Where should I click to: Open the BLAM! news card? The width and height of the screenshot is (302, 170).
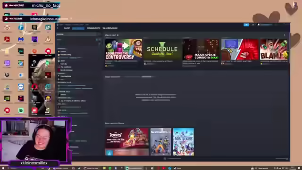(274, 49)
